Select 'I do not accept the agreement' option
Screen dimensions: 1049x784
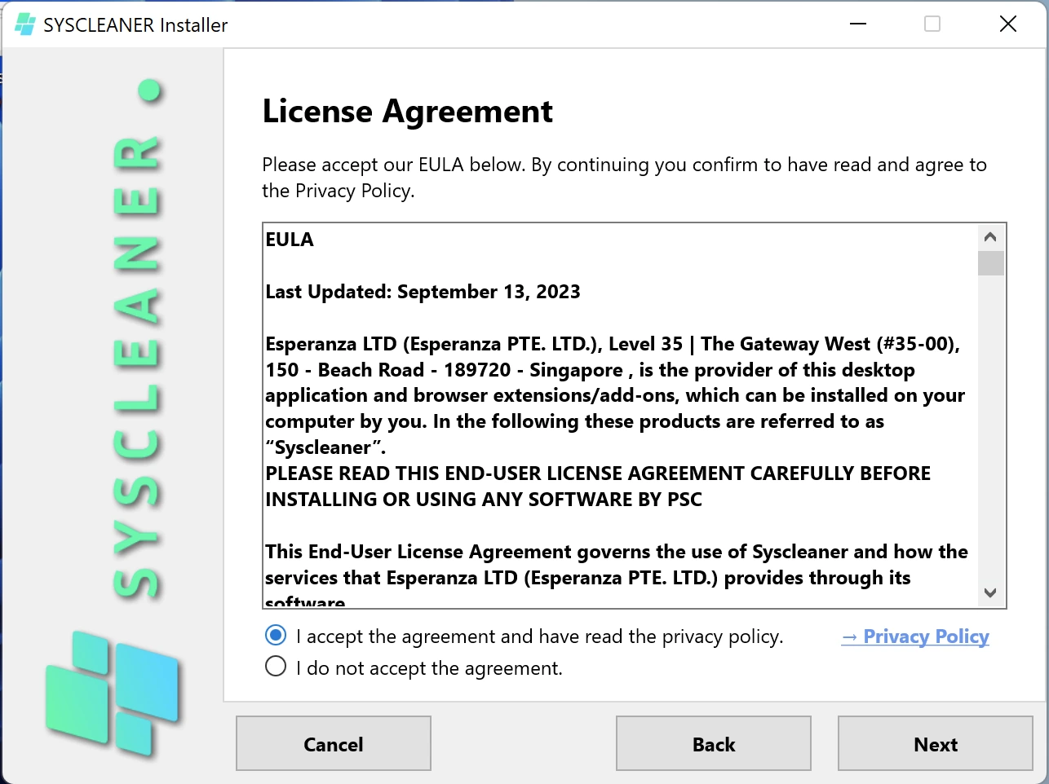pos(276,667)
